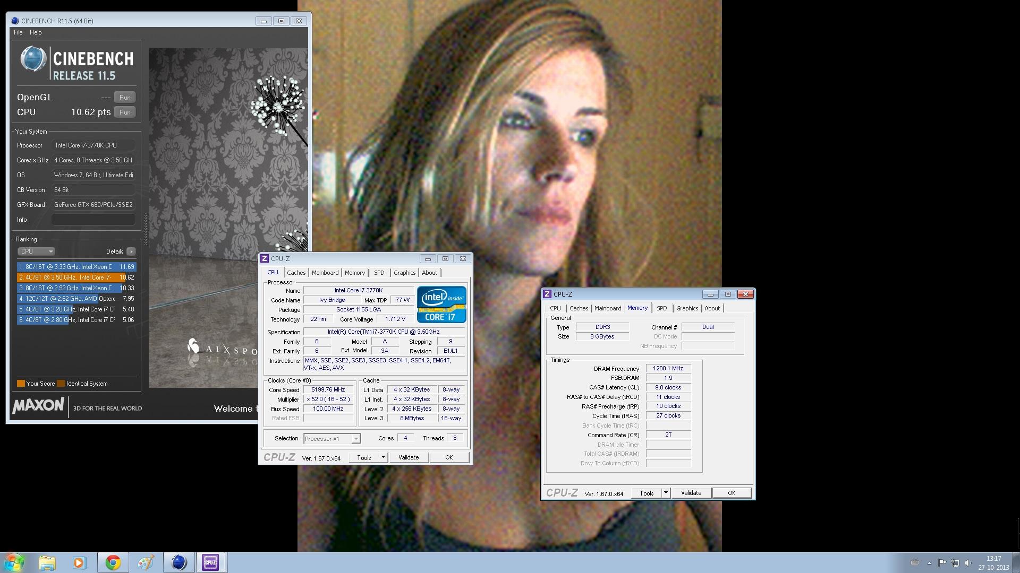Image resolution: width=1020 pixels, height=573 pixels.
Task: Switch to SPD tab in CPU-Z CPU window
Action: tap(379, 273)
